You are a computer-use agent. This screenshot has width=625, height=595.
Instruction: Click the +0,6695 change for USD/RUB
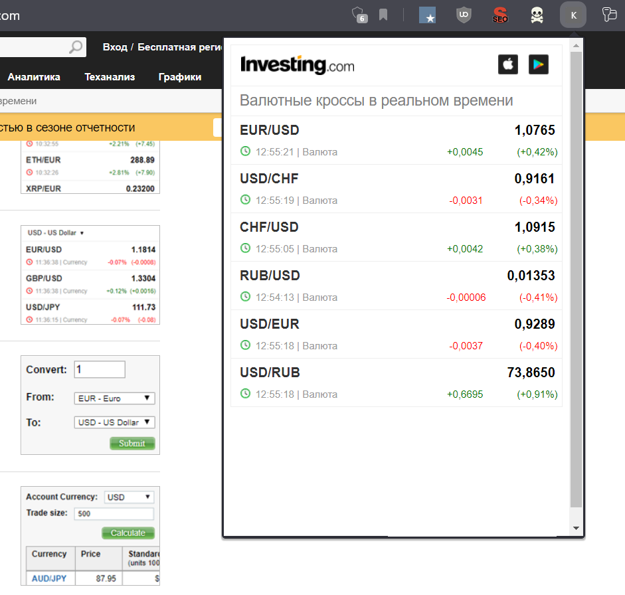pos(465,394)
